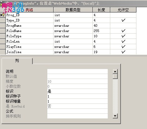Toggle allow-null checkmark for JoinTime
Image resolution: width=147 pixels, height=129 pixels.
(123, 52)
